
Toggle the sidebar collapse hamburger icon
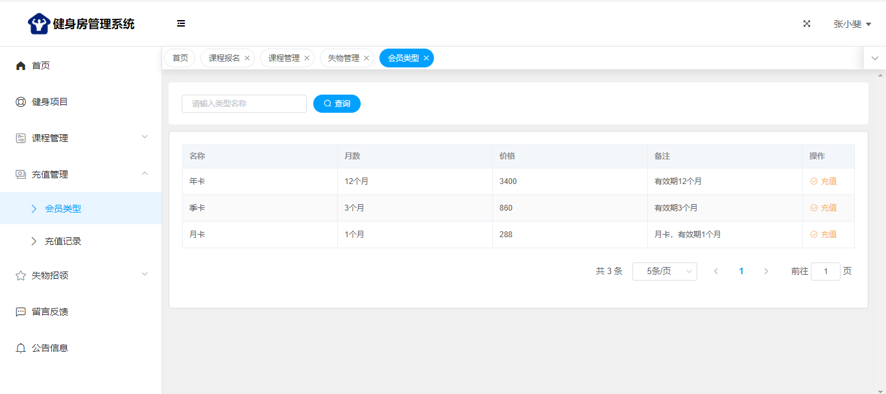(x=181, y=23)
